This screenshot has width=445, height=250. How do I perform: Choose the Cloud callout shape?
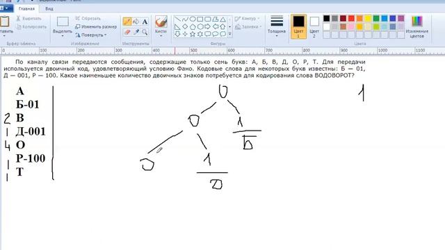coord(222,34)
